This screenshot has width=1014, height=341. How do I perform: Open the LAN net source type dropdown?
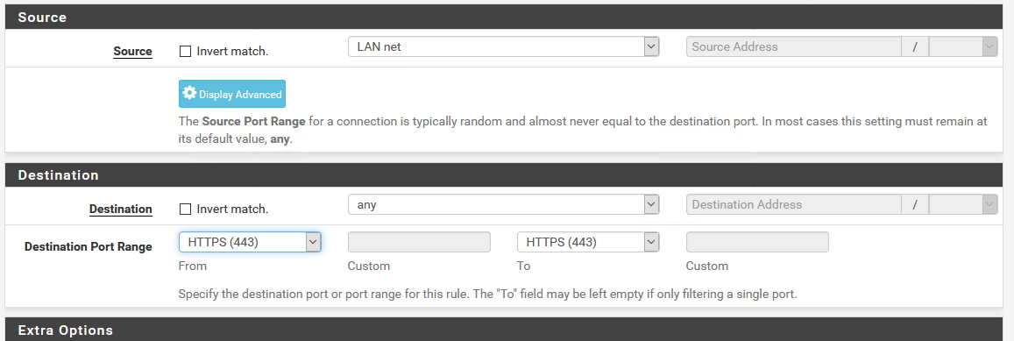pyautogui.click(x=503, y=46)
